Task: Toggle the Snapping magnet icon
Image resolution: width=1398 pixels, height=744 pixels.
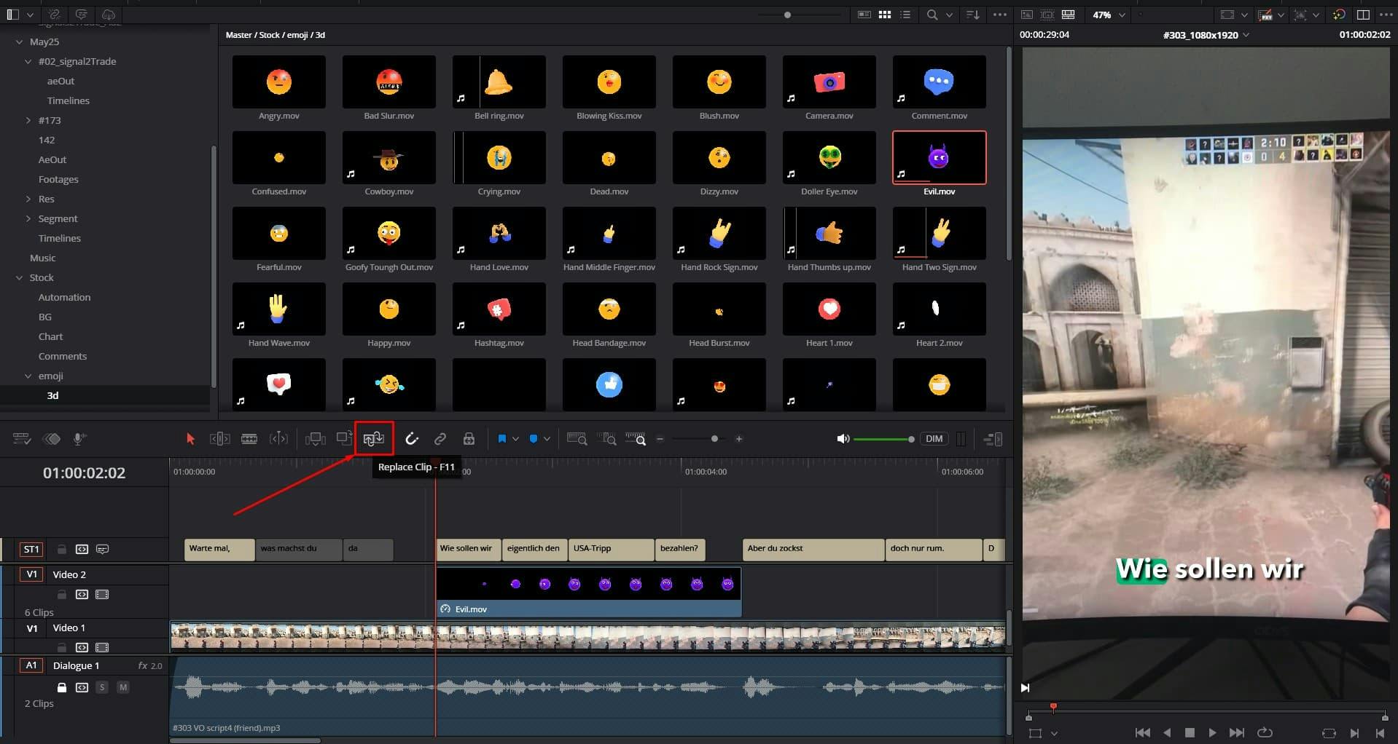Action: point(412,439)
